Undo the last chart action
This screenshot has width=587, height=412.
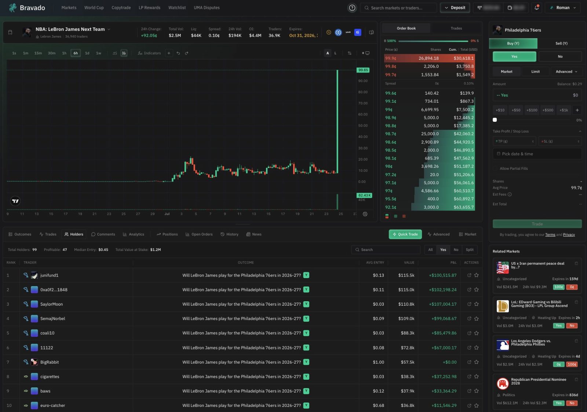click(178, 53)
